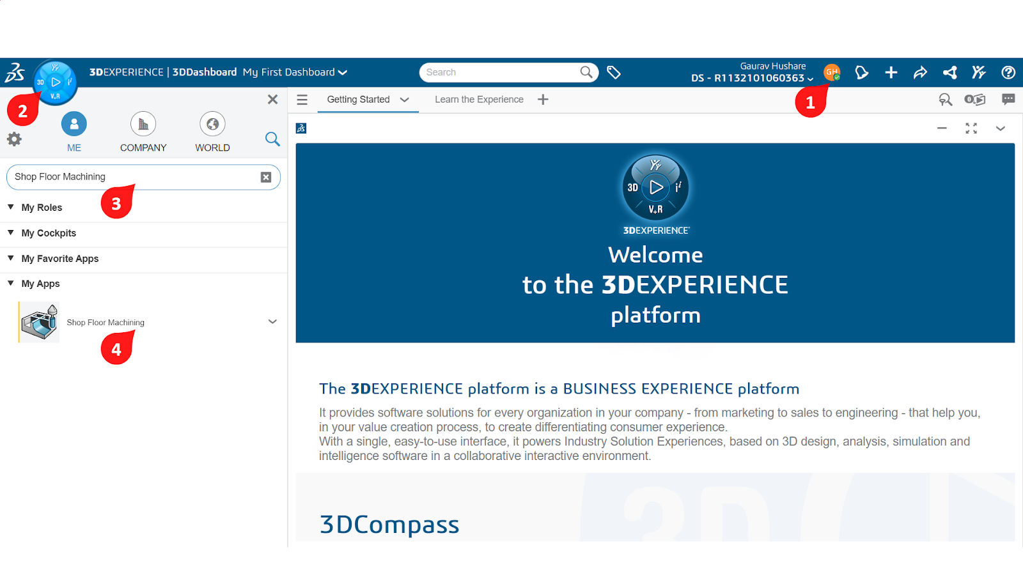This screenshot has height=575, width=1023.
Task: Open the 3DPlay icon in the tab bar
Action: click(975, 99)
